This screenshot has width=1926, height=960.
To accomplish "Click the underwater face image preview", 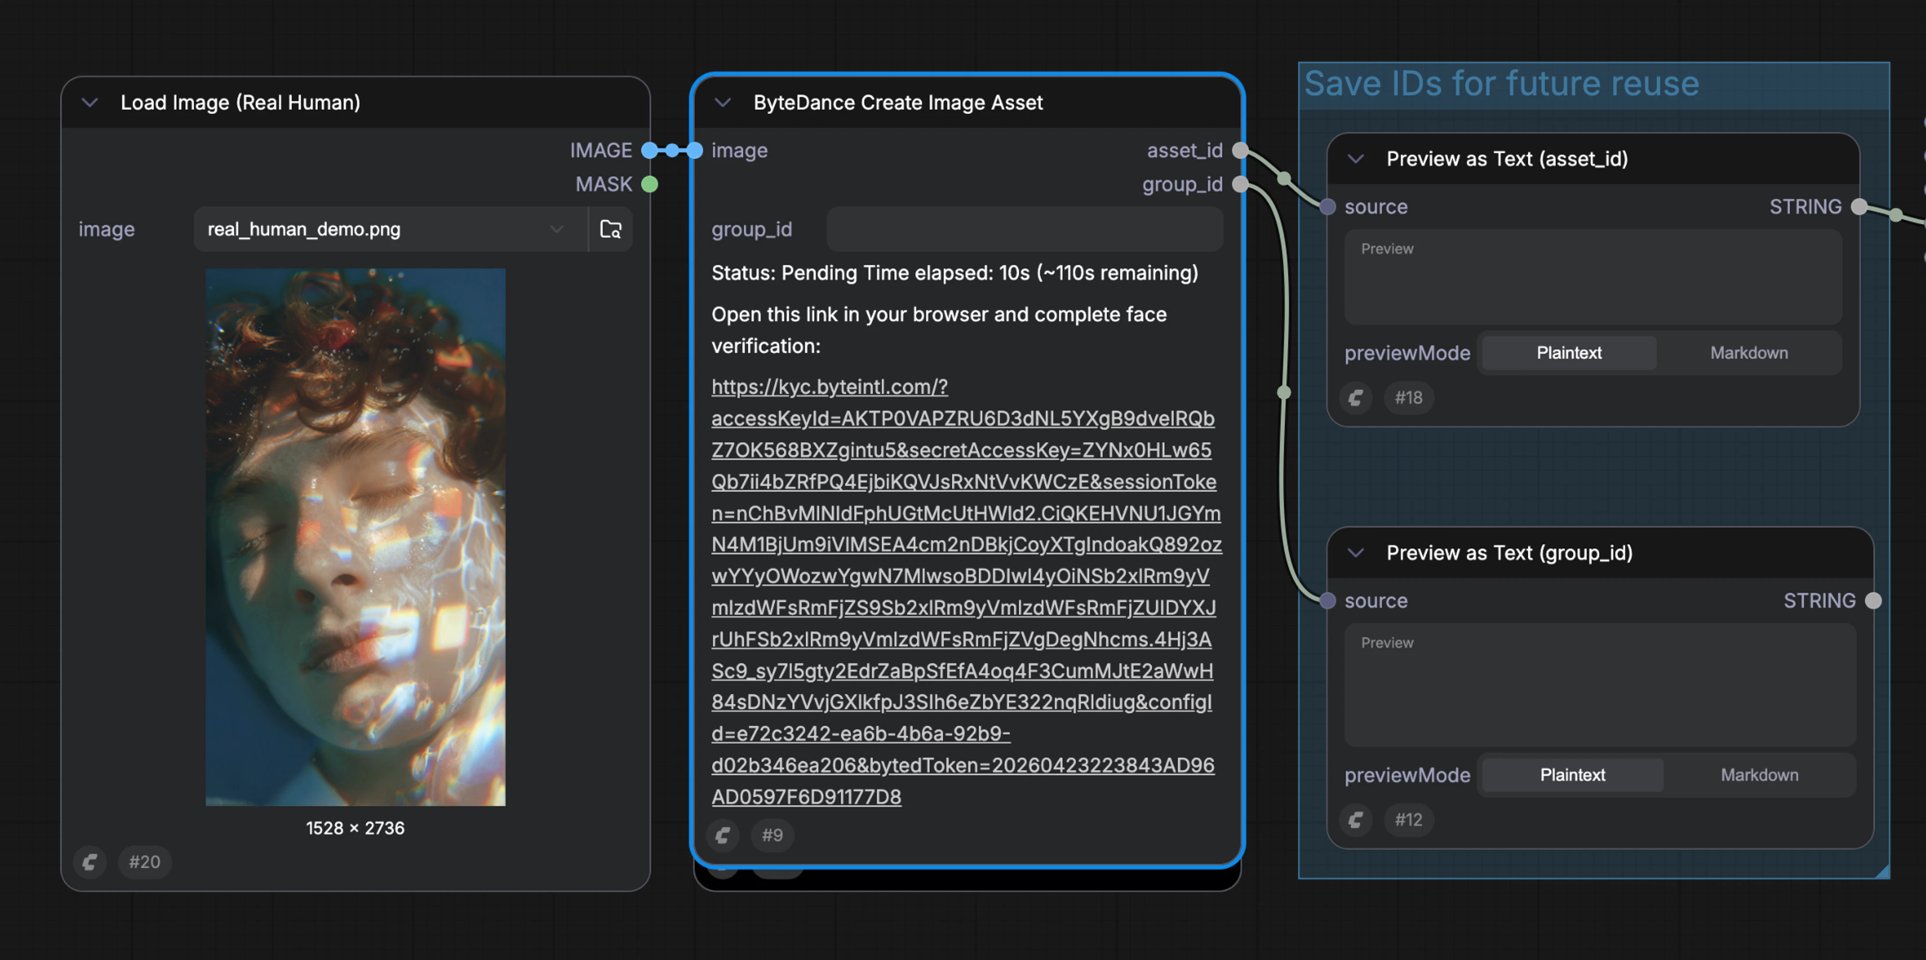I will click(355, 537).
